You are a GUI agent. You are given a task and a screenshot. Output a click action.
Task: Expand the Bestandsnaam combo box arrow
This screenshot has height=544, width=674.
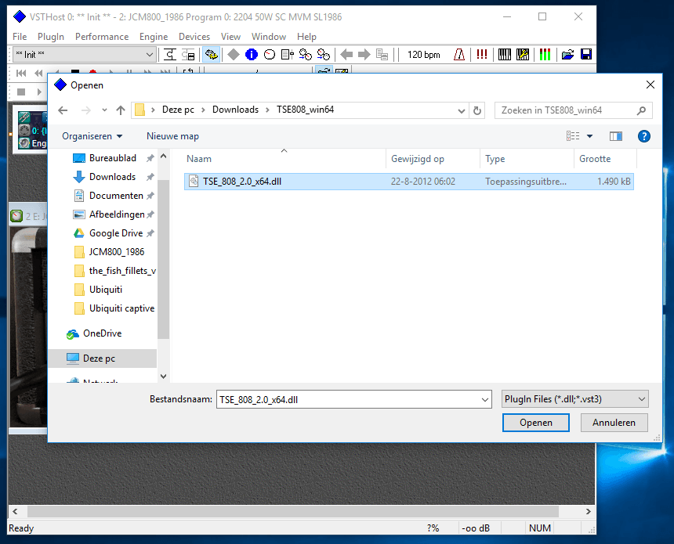(485, 400)
